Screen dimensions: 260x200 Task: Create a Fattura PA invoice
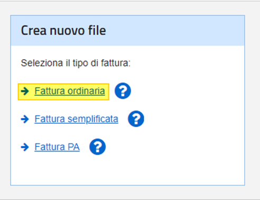tap(57, 147)
